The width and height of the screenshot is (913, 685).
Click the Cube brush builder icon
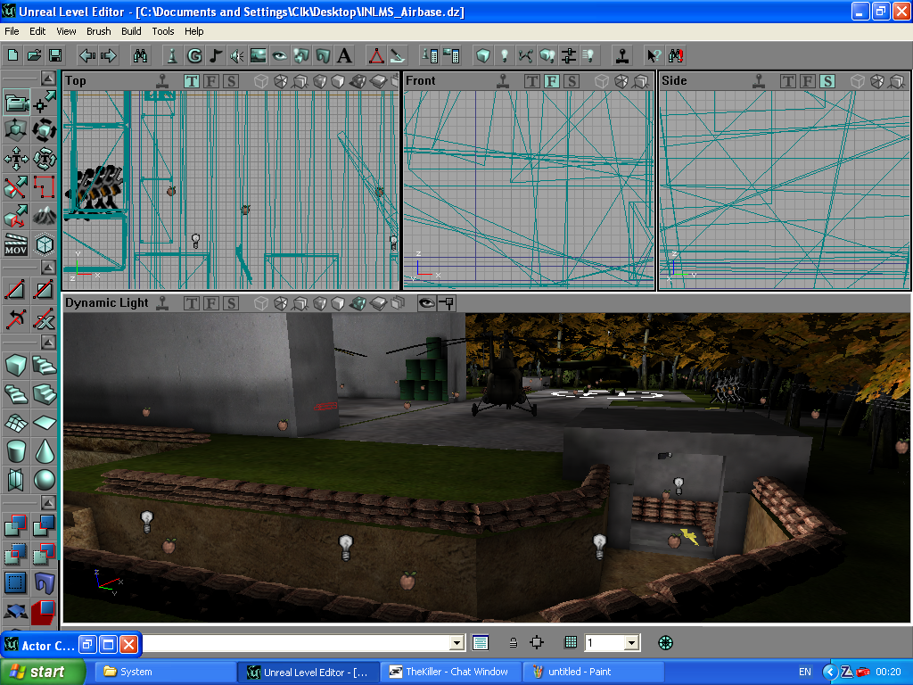pos(16,365)
